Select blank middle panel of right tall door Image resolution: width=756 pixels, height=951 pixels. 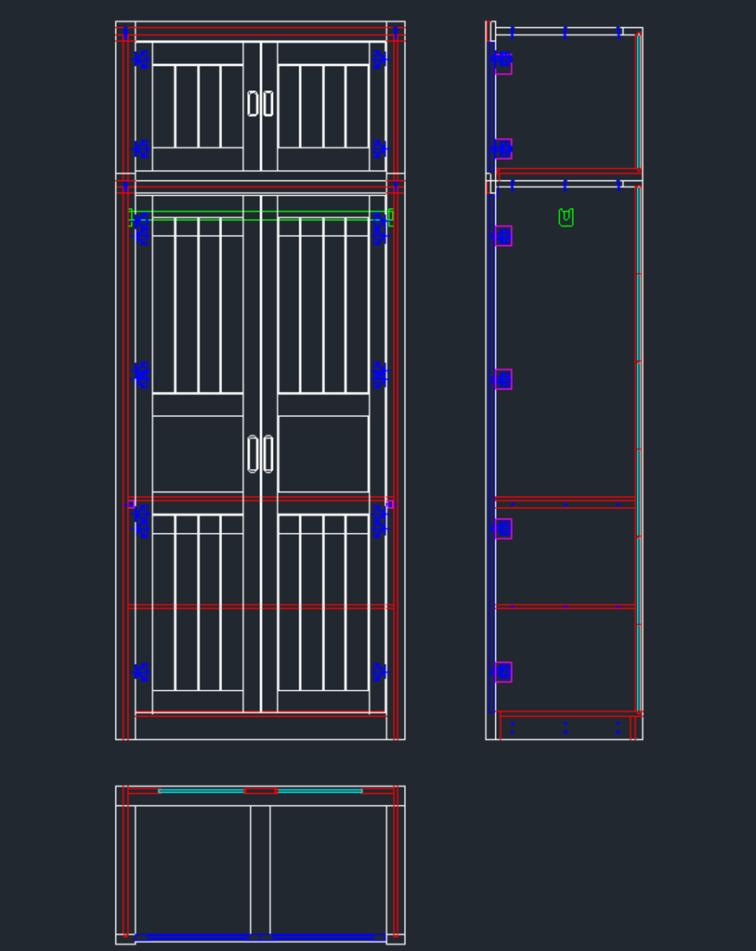[323, 454]
